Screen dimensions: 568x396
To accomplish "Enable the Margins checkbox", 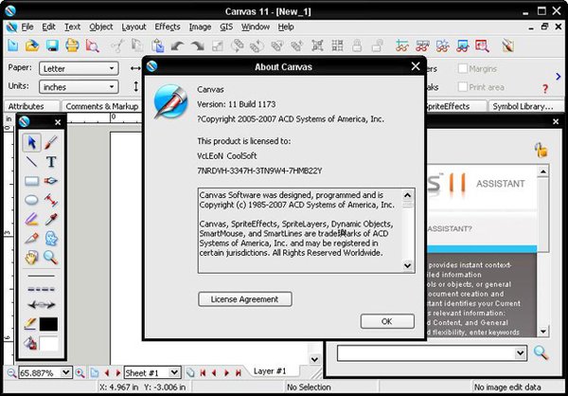I will [463, 68].
